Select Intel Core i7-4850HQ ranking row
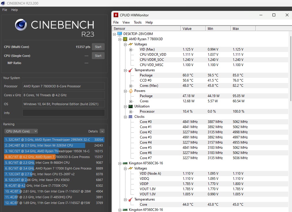Image resolution: width=292 pixels, height=212 pixels. click(54, 197)
